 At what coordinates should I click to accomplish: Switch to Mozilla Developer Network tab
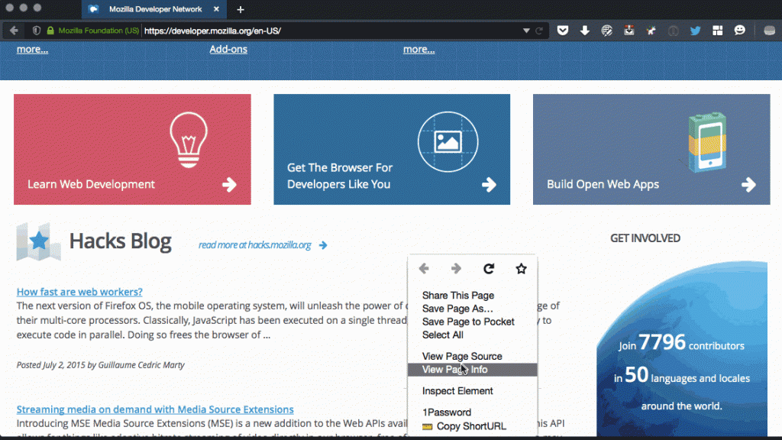(x=154, y=9)
